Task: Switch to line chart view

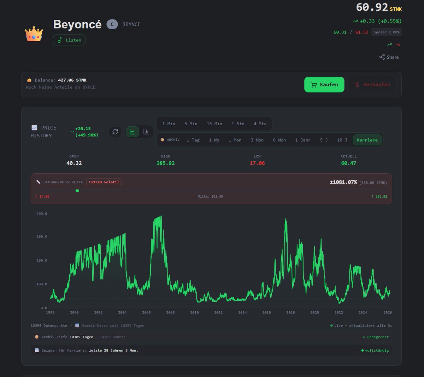Action: (132, 132)
